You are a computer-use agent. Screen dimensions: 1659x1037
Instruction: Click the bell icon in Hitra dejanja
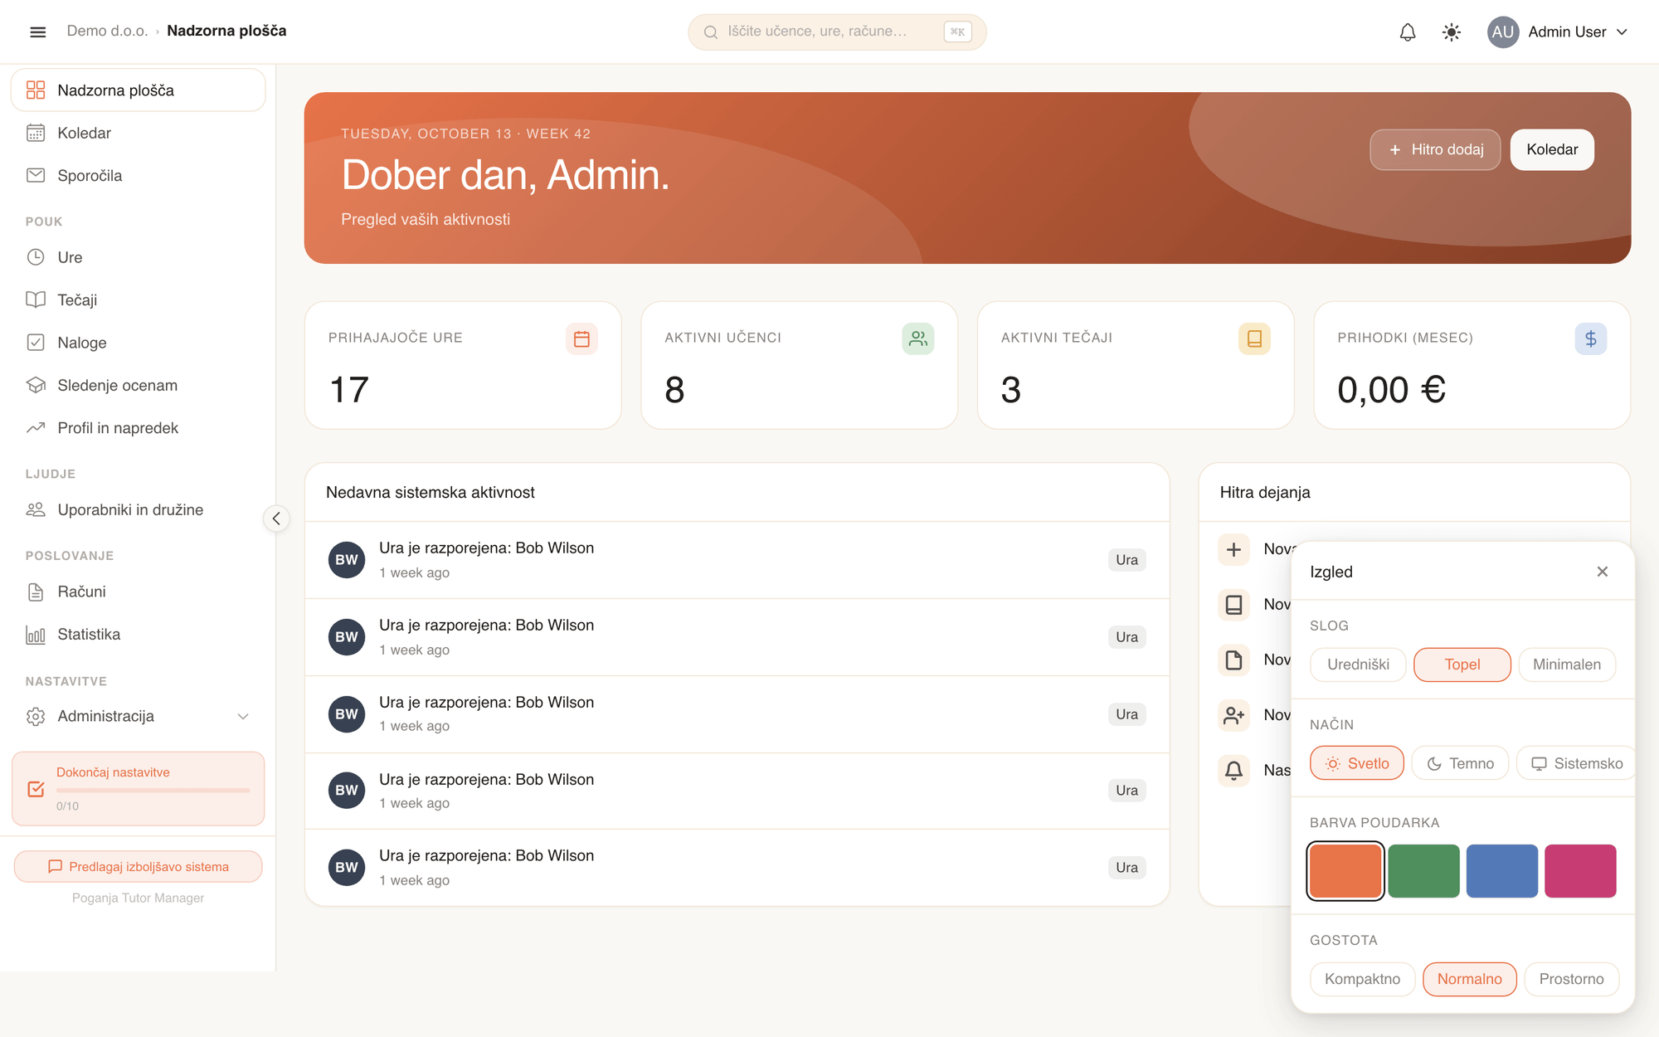(x=1233, y=771)
